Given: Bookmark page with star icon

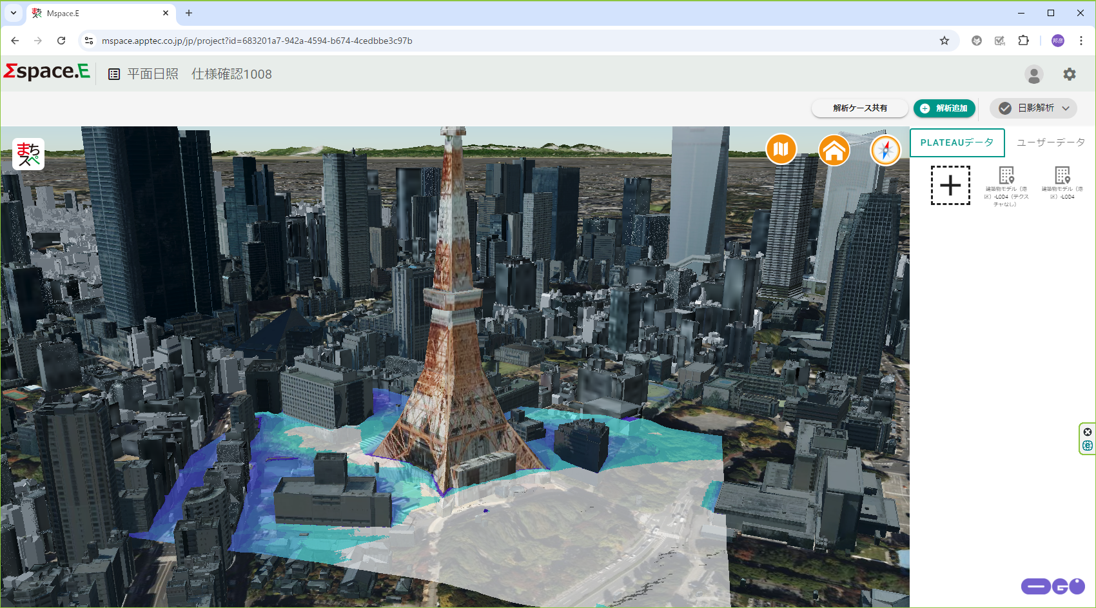Looking at the screenshot, I should 944,41.
